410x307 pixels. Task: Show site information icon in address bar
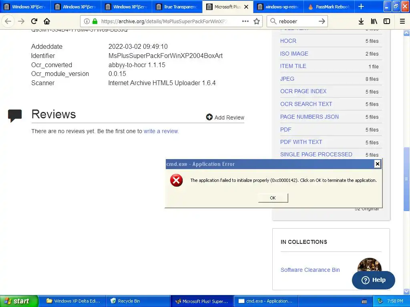point(87,22)
